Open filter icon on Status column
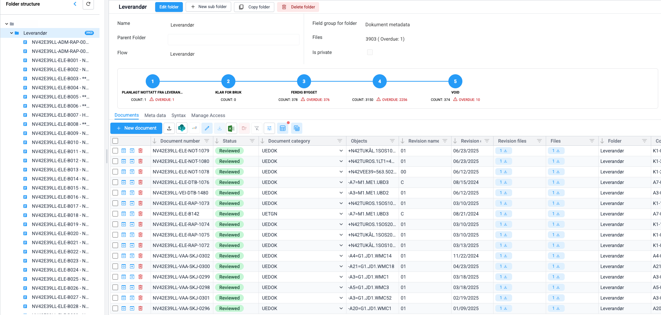 pos(252,141)
